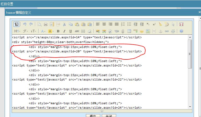Toggle strikethrough ABC formatting
This screenshot has height=117, width=201.
[x=77, y=31]
